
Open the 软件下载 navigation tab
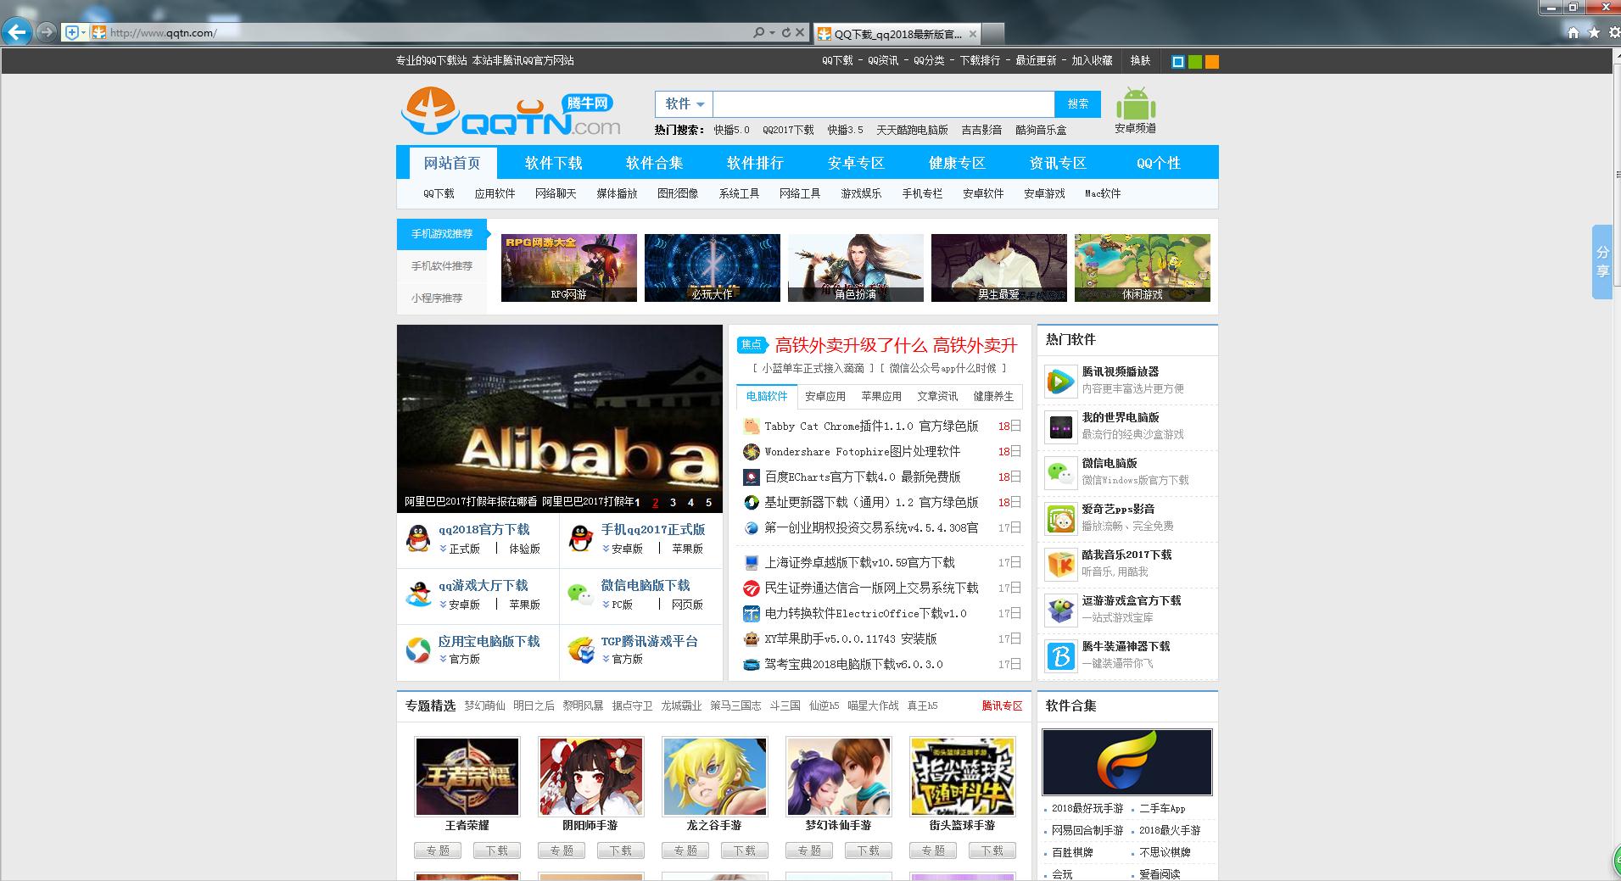click(553, 163)
